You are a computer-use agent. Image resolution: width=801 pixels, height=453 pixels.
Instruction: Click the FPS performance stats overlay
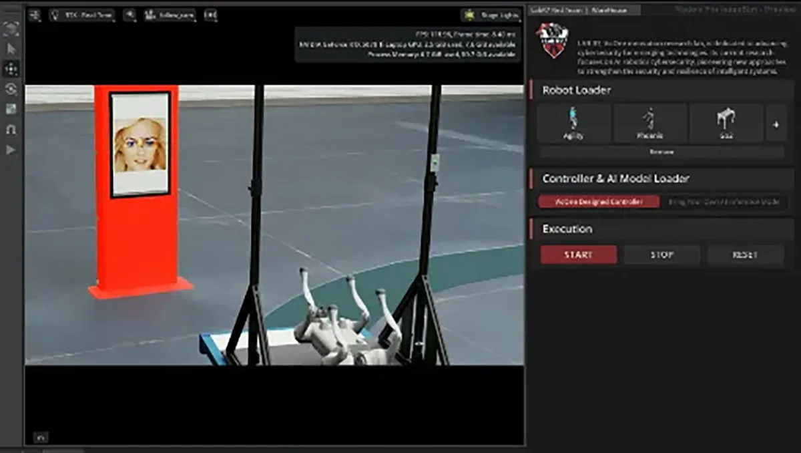(407, 44)
